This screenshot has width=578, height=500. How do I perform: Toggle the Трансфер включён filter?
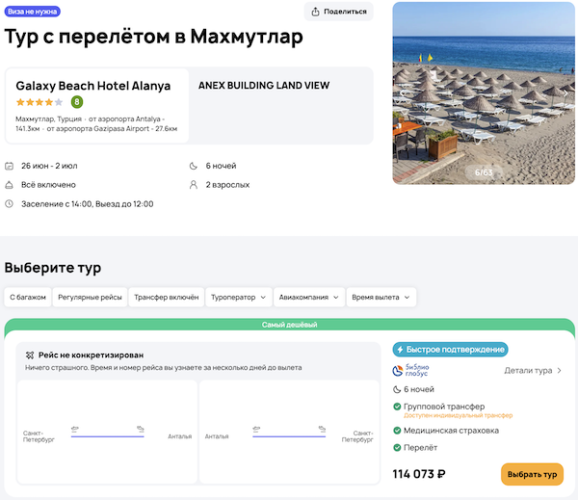click(x=166, y=298)
